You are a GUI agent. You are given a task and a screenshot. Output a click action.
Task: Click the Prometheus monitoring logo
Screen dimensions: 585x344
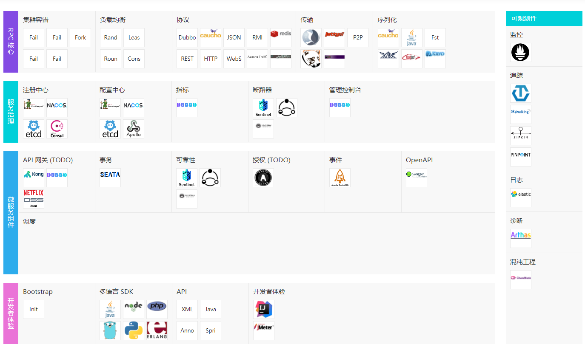[x=521, y=52]
